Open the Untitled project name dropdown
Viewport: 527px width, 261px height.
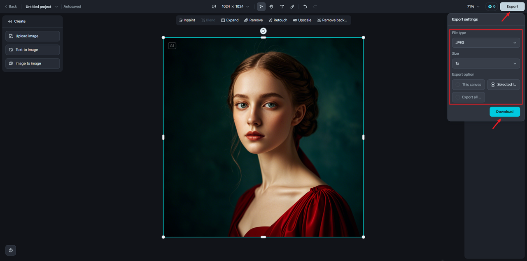tap(42, 7)
